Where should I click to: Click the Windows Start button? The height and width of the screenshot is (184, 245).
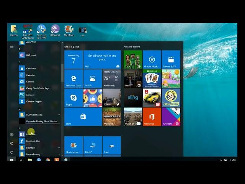coord(12,160)
